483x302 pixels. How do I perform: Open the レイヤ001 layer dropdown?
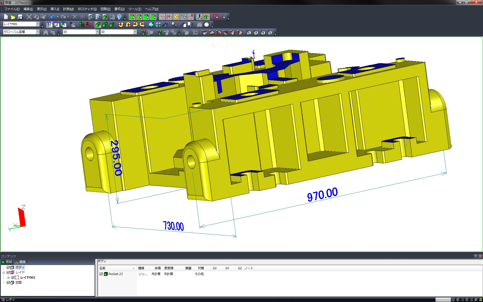point(38,24)
